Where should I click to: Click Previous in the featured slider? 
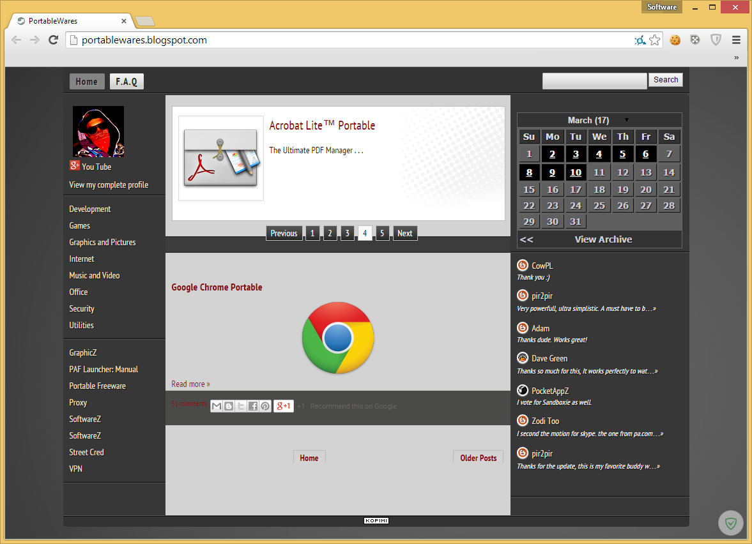(284, 234)
